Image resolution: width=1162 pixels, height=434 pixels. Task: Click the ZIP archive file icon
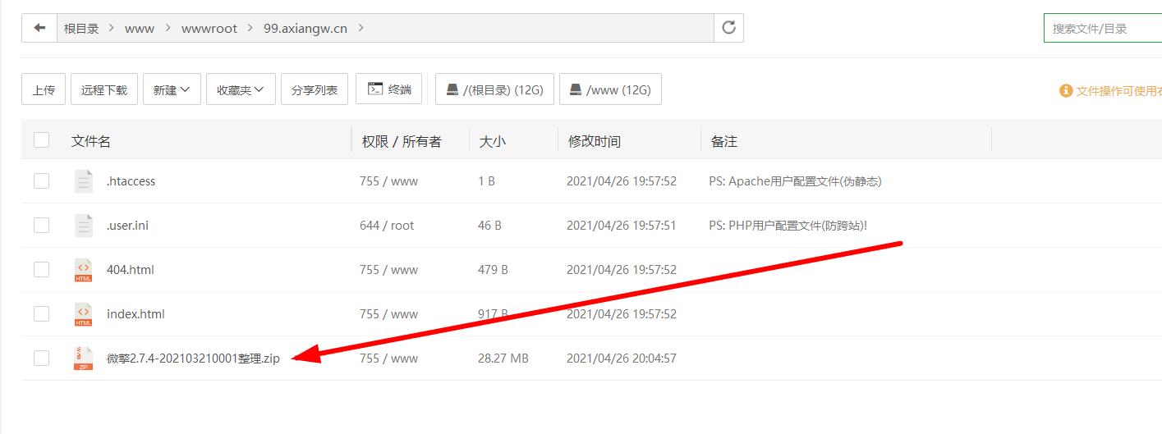83,358
